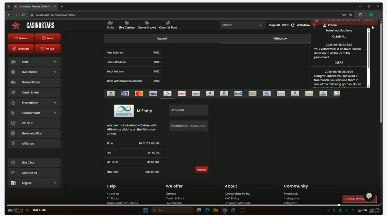This screenshot has width=387, height=216.
Task: Click the red Rewards button
Action: pyautogui.click(x=21, y=38)
